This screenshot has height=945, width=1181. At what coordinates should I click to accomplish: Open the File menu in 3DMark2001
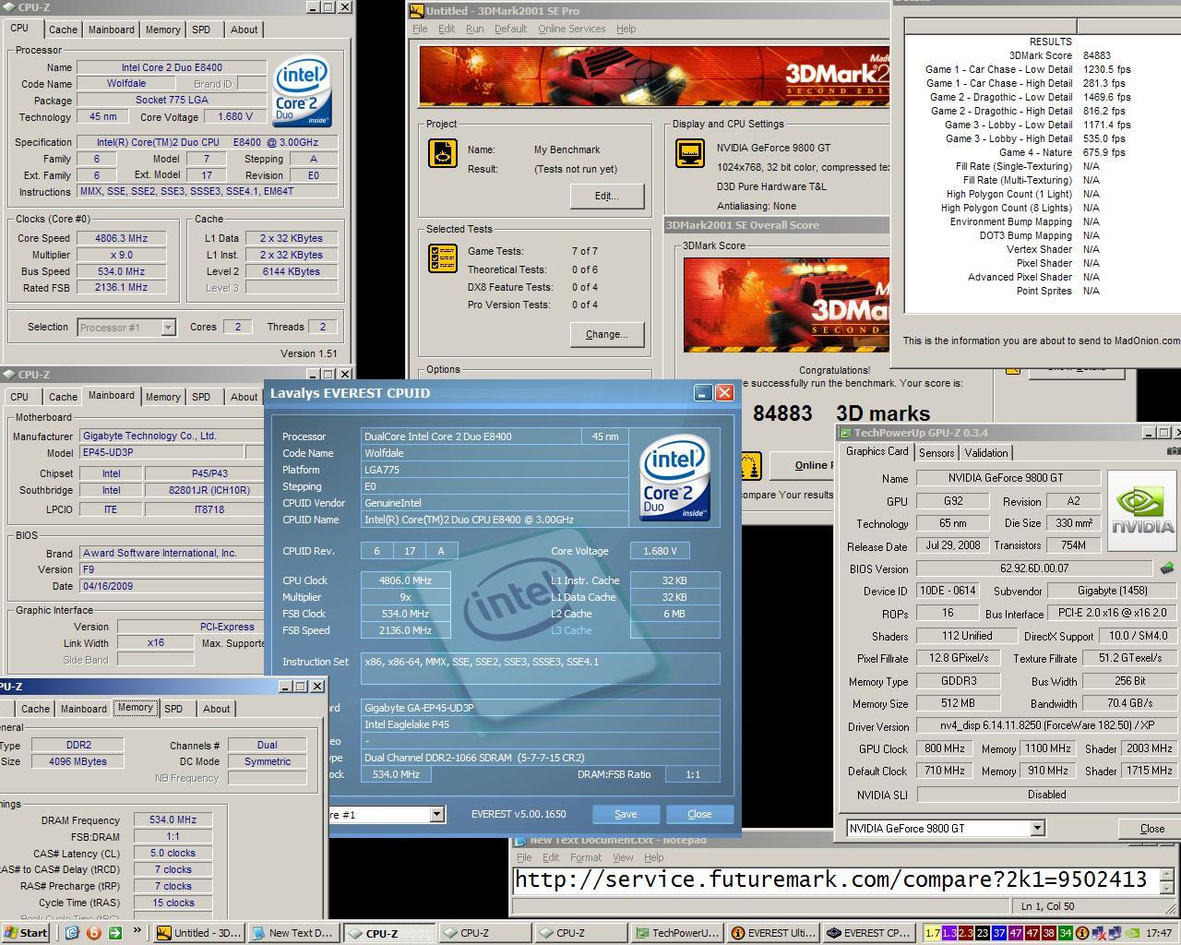(x=420, y=29)
